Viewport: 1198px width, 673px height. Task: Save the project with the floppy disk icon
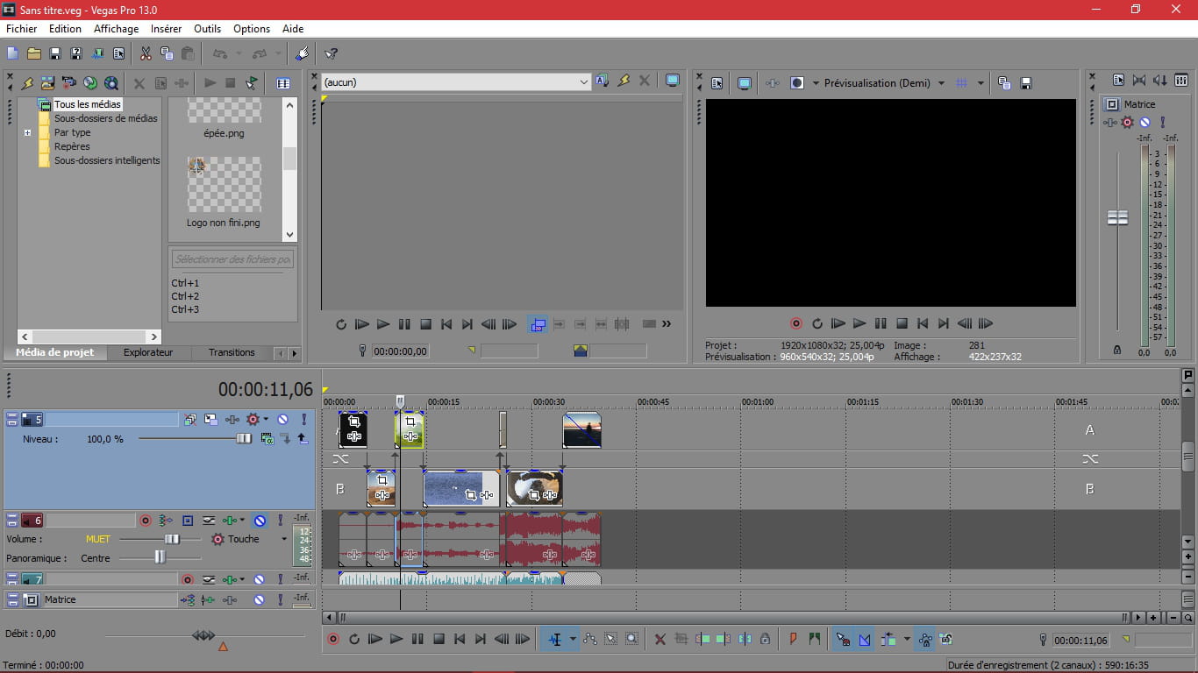54,53
